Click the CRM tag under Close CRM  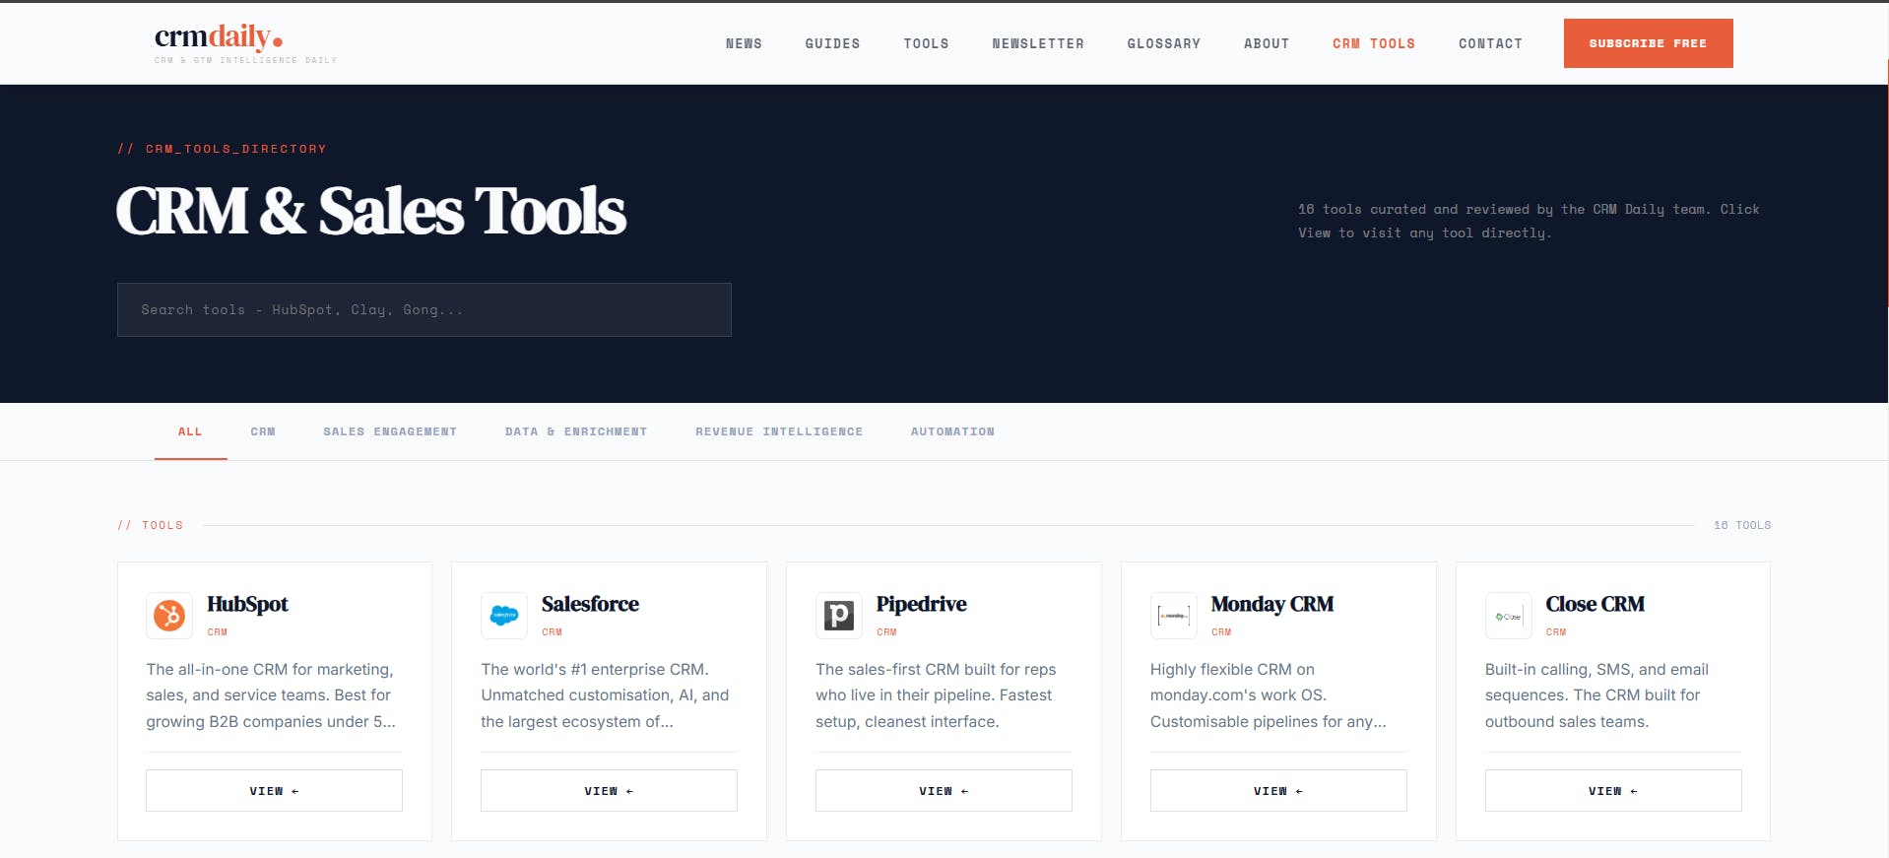(1556, 632)
